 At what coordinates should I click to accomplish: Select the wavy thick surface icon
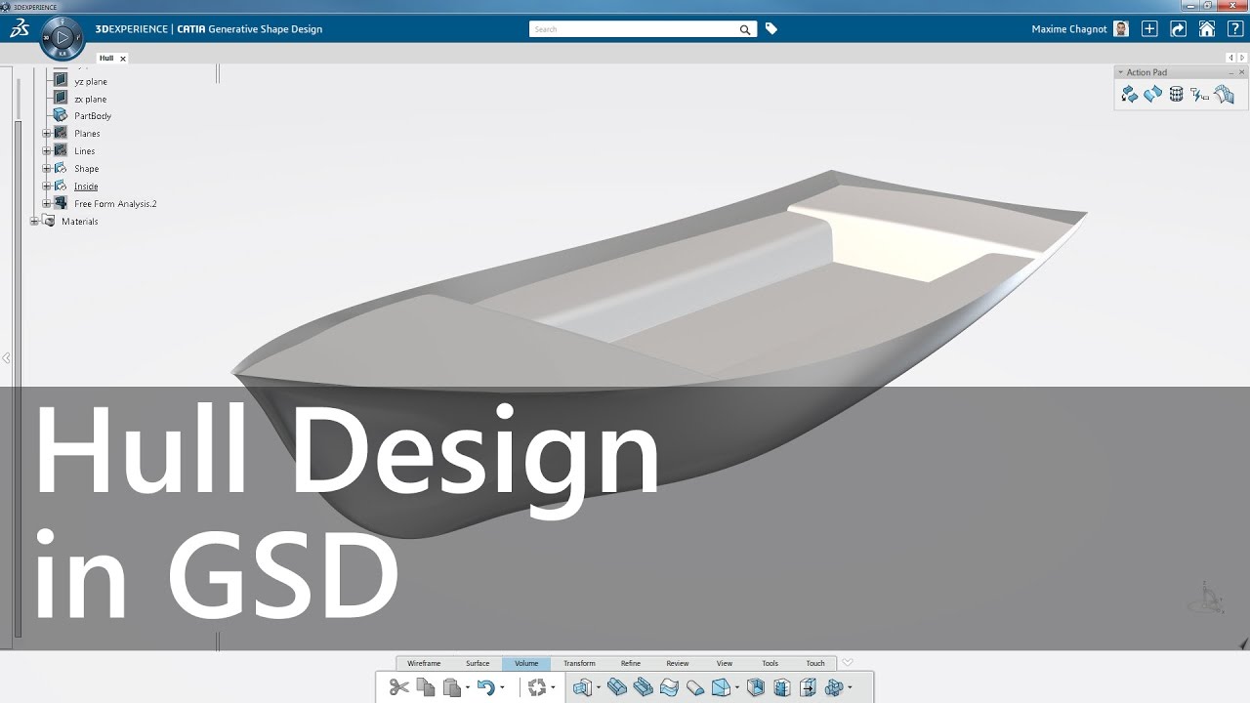pos(669,687)
